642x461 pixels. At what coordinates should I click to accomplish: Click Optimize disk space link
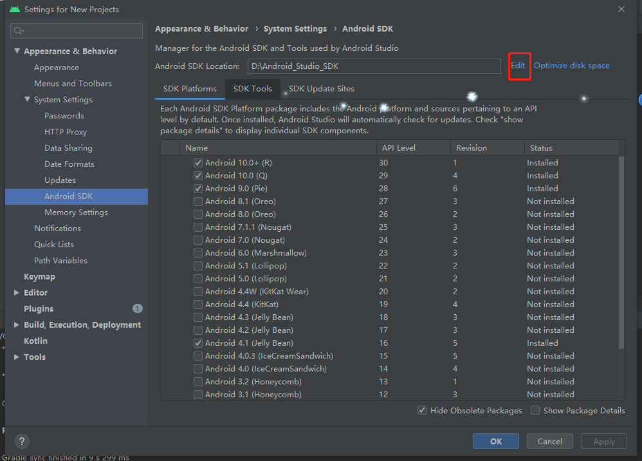click(572, 66)
